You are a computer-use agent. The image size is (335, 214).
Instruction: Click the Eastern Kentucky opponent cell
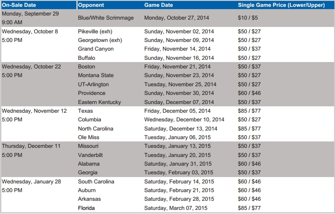tap(99, 102)
